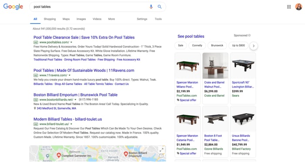Open the Billiards Tables sitelink

coord(43,84)
